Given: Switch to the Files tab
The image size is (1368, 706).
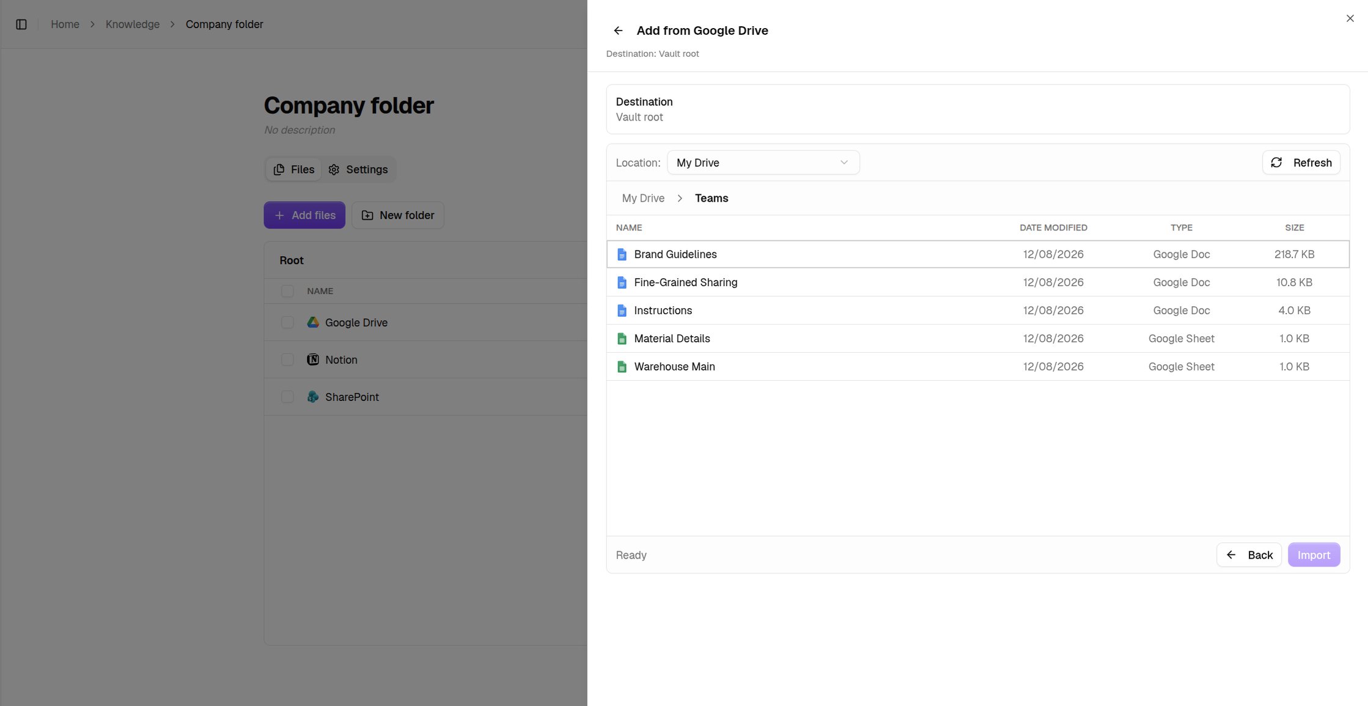Looking at the screenshot, I should (x=293, y=169).
